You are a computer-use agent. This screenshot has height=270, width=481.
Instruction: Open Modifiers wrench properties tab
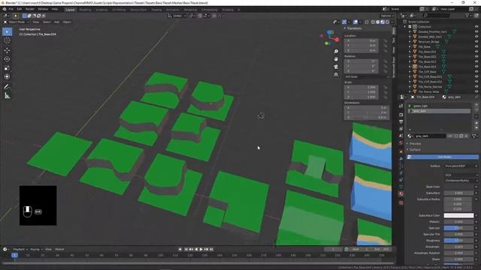pos(401,158)
